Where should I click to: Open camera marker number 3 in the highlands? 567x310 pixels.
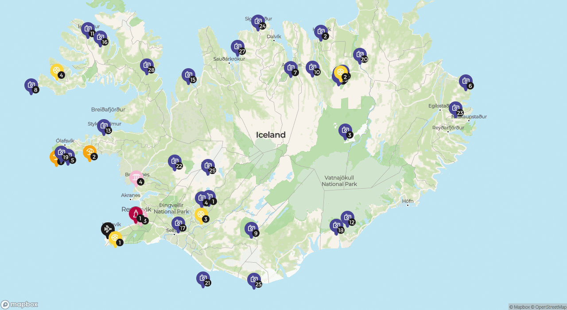pos(345,131)
